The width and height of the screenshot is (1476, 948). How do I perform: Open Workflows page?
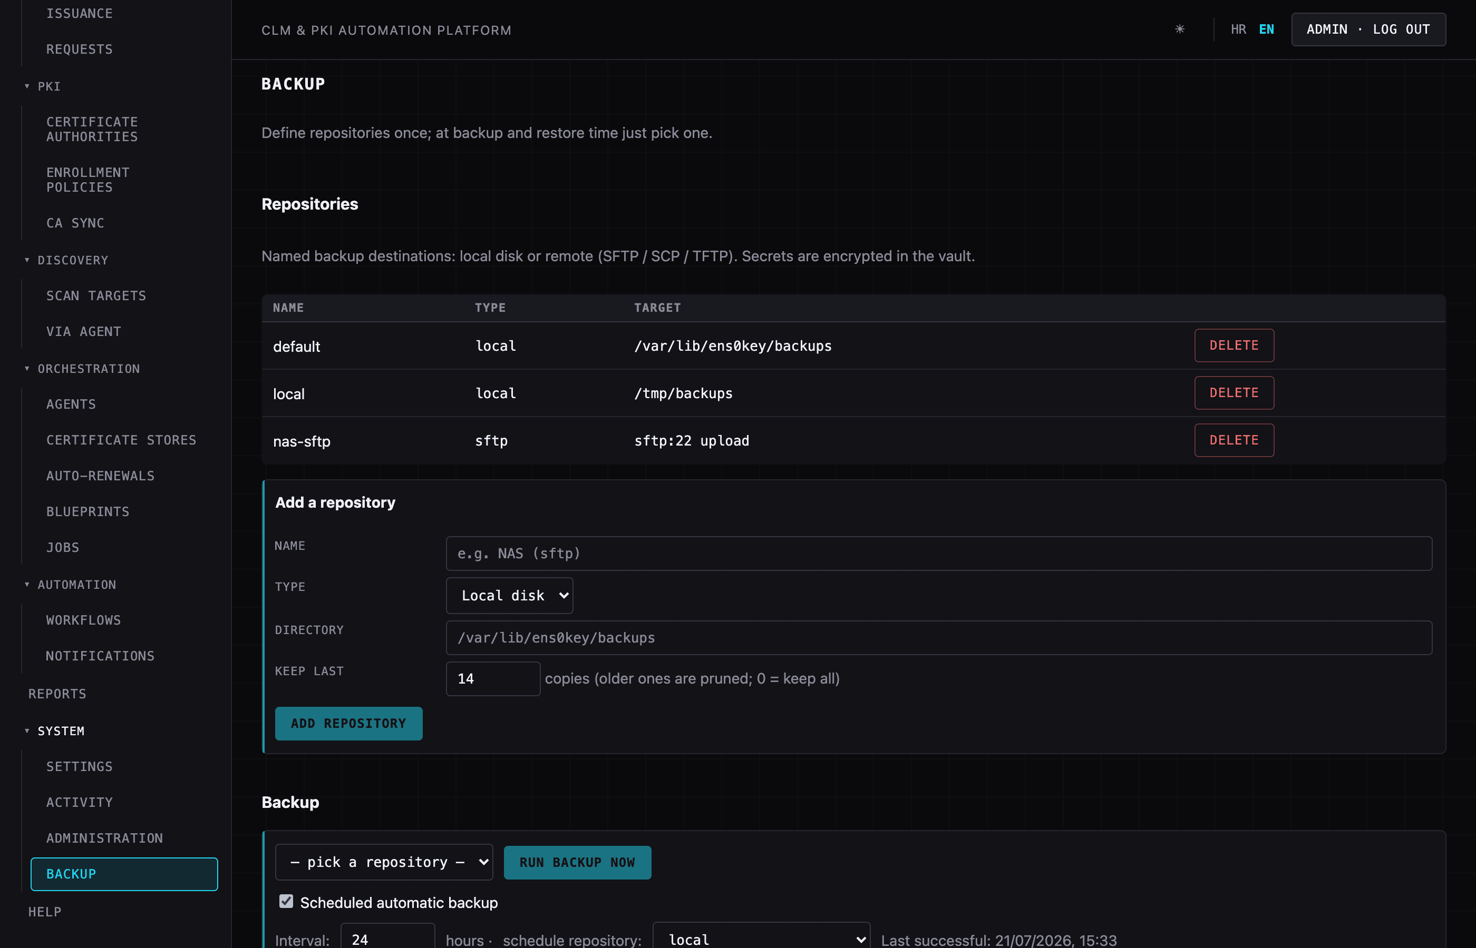83,620
